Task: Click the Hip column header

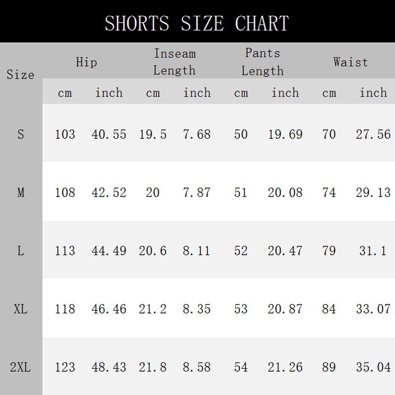Action: pos(86,62)
